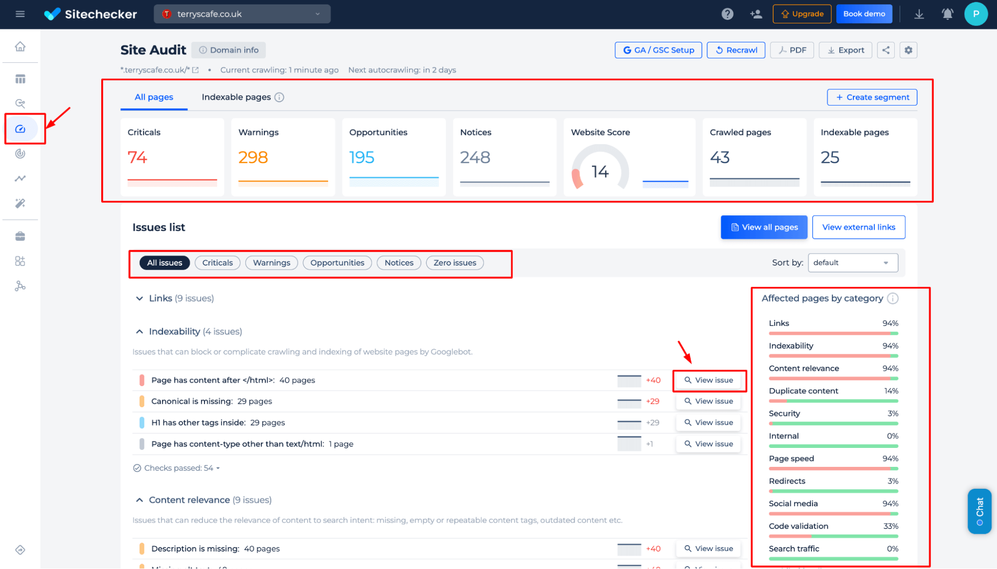Click the dashboard home icon
This screenshot has width=997, height=569.
pos(20,46)
